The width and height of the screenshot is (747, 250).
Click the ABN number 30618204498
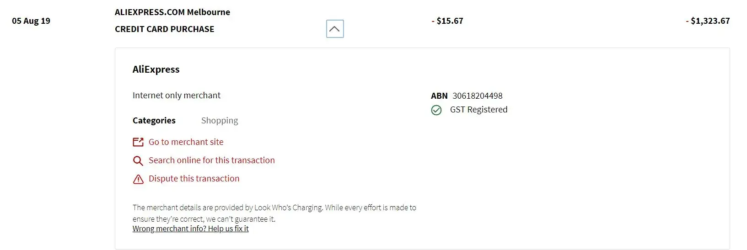[477, 96]
